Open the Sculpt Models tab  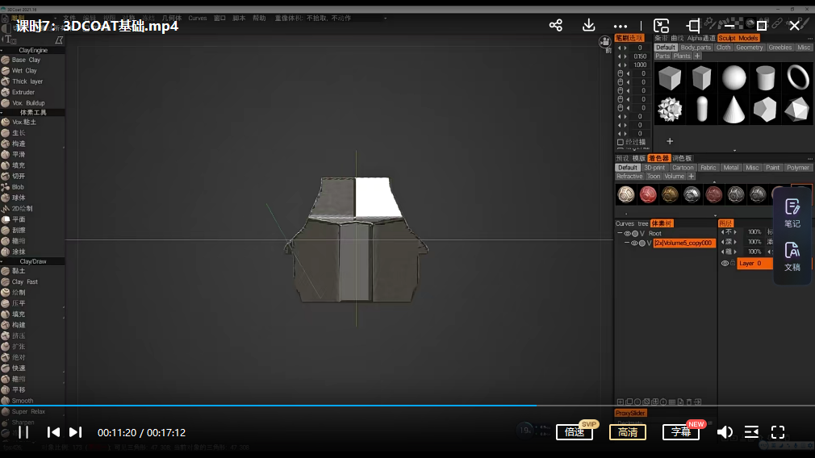coord(738,38)
